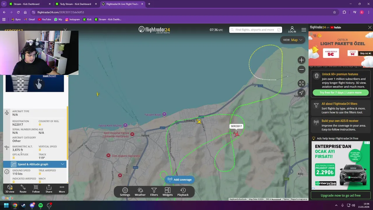Open the Chrome tab search dropdown
373x210 pixels.
(4, 4)
